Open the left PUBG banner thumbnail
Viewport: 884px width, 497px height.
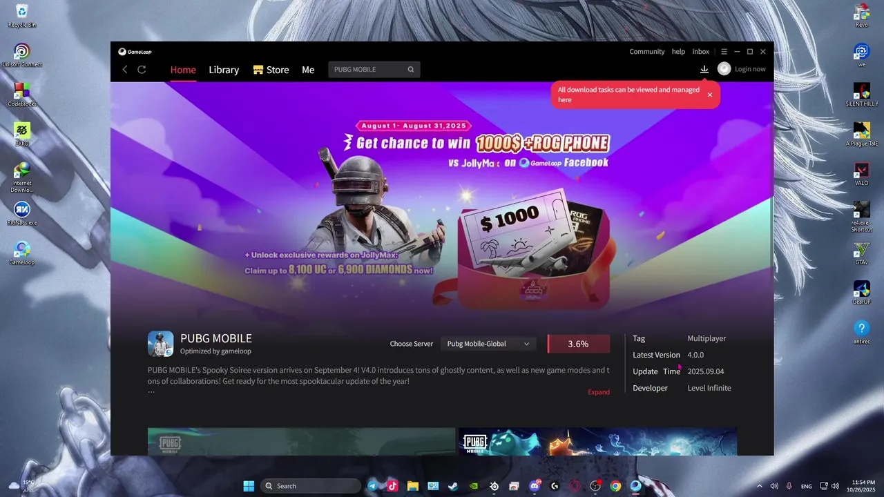coord(301,442)
